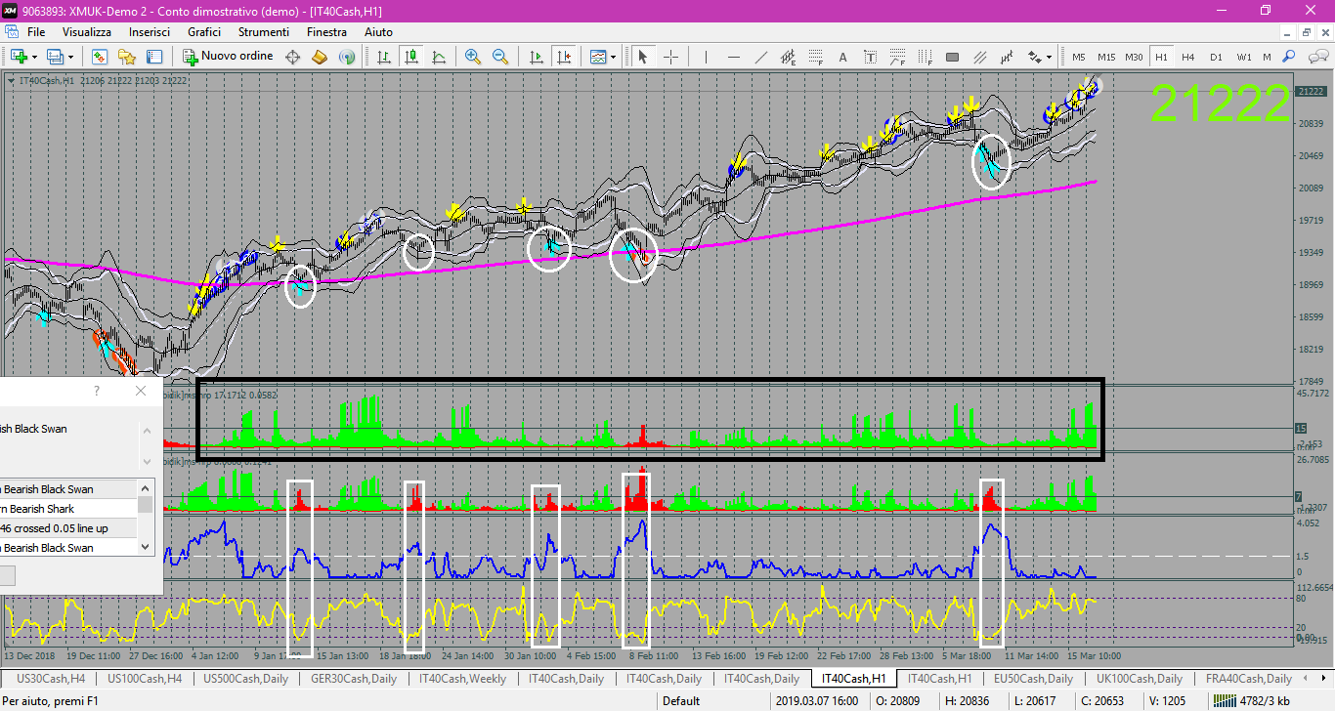Expand the profiles dropdown arrow

point(70,57)
